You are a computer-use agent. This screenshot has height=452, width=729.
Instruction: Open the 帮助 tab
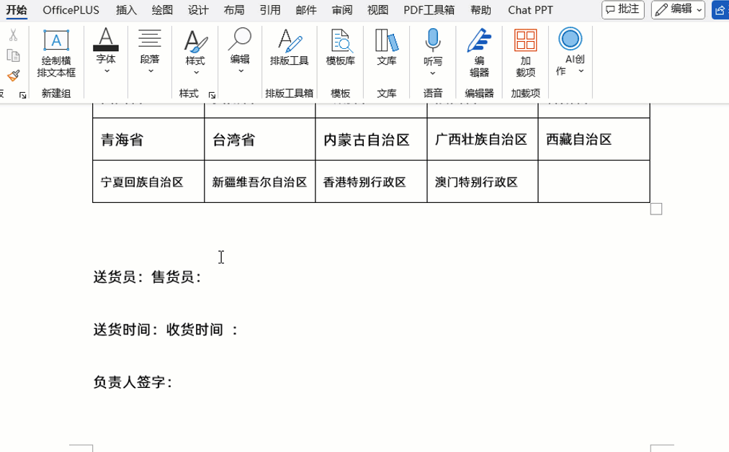click(480, 10)
